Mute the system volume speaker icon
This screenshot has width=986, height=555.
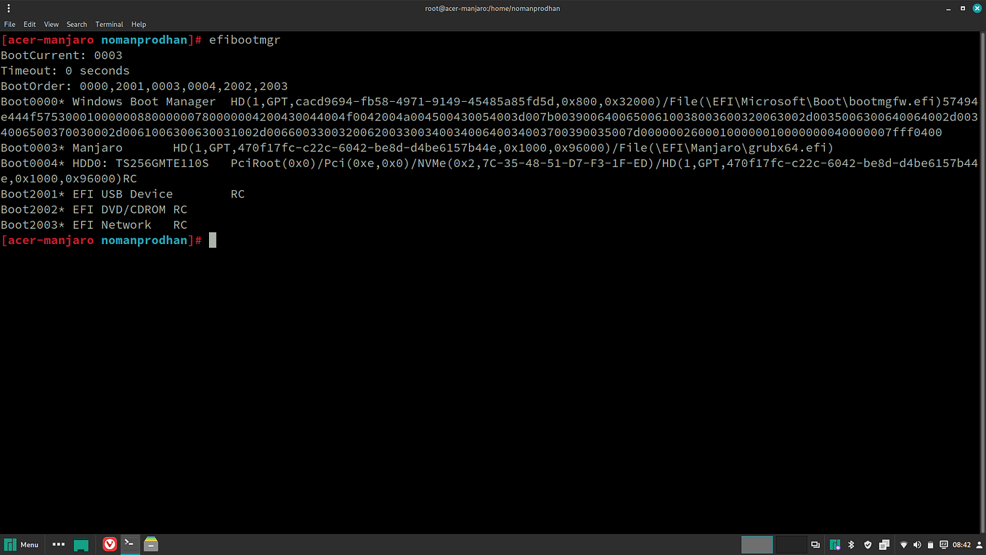pyautogui.click(x=917, y=544)
